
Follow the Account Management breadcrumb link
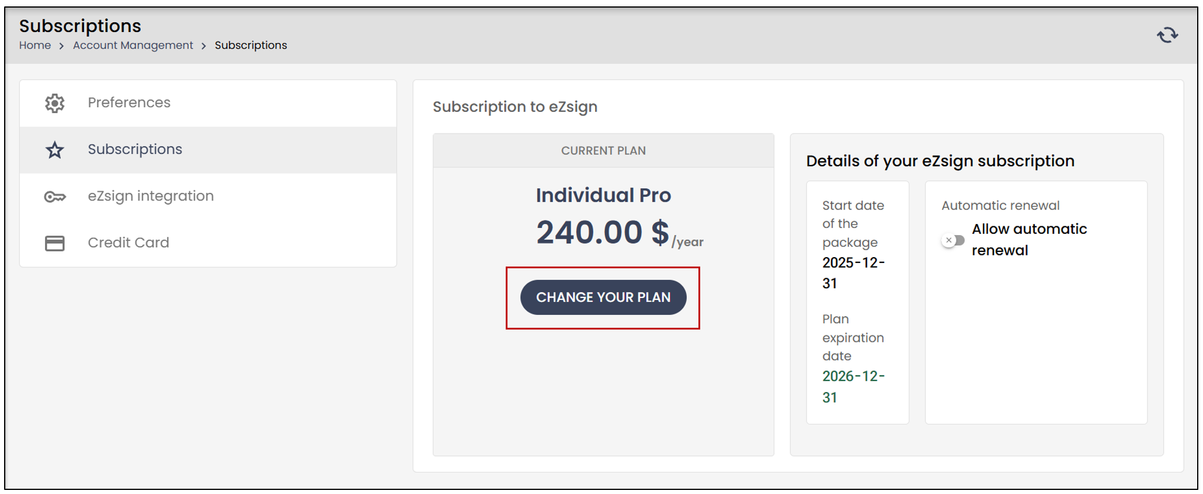133,45
